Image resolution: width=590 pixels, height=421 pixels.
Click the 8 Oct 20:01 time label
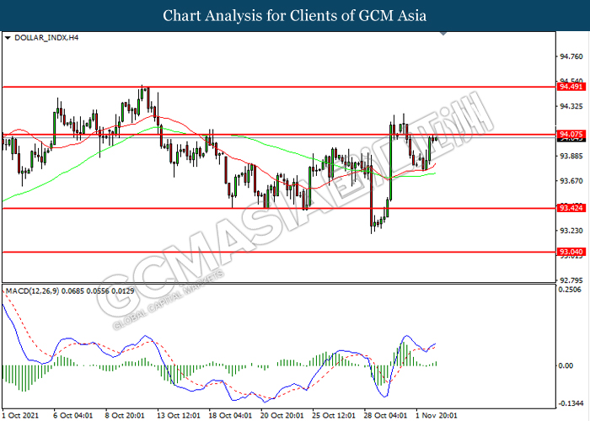(125, 415)
